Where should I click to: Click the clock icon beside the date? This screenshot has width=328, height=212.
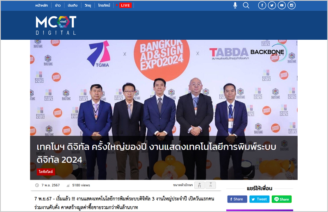[37, 185]
